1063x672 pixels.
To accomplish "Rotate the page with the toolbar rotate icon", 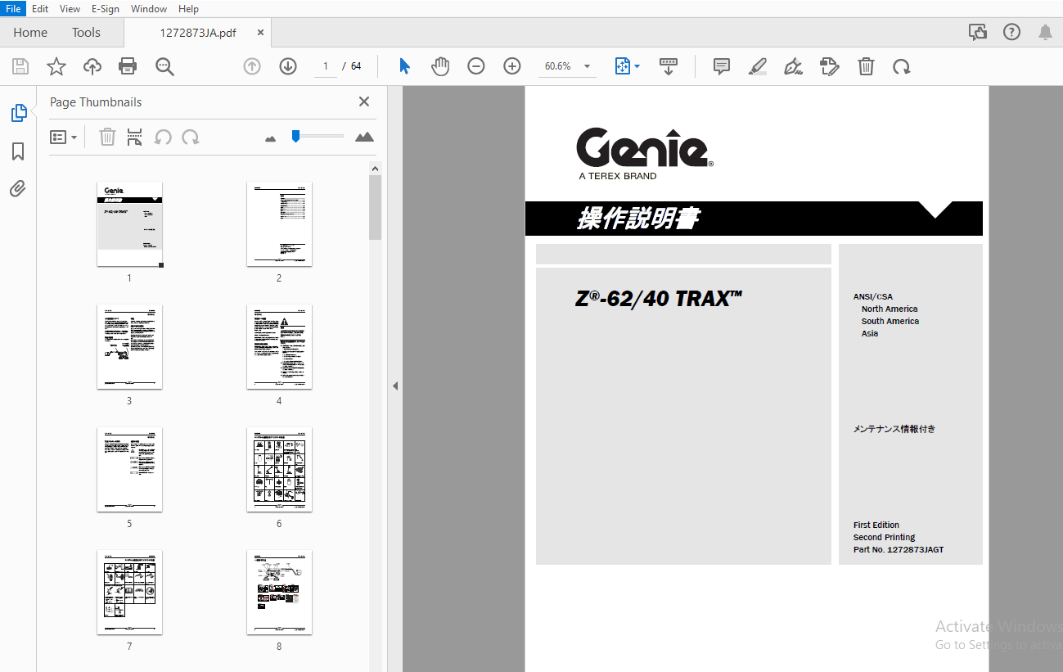I will pyautogui.click(x=902, y=66).
